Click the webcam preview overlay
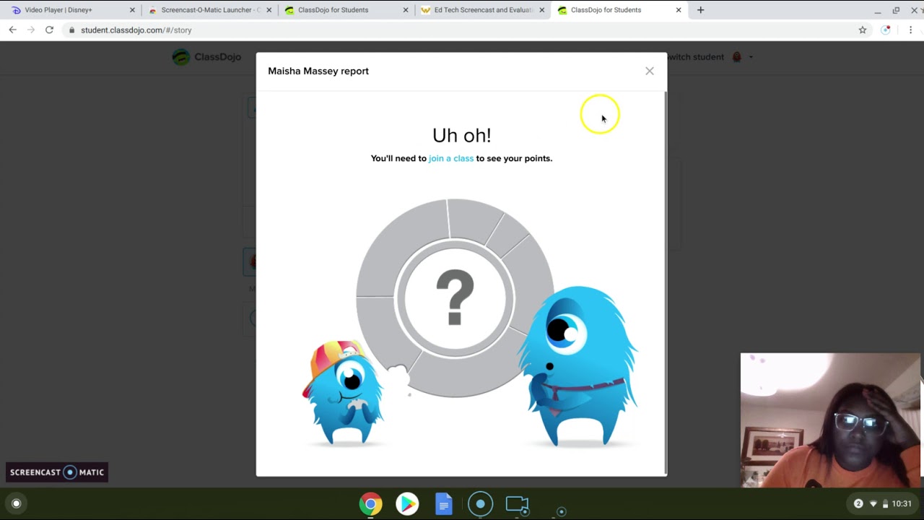 pos(830,420)
